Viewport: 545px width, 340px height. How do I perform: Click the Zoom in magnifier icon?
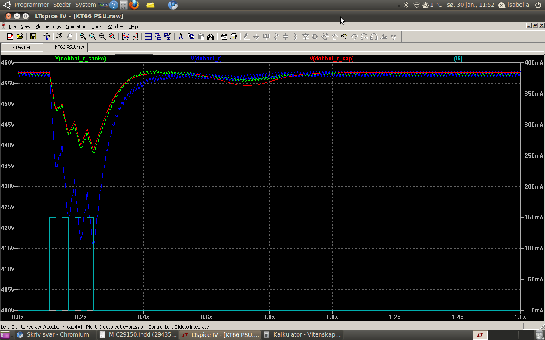83,37
